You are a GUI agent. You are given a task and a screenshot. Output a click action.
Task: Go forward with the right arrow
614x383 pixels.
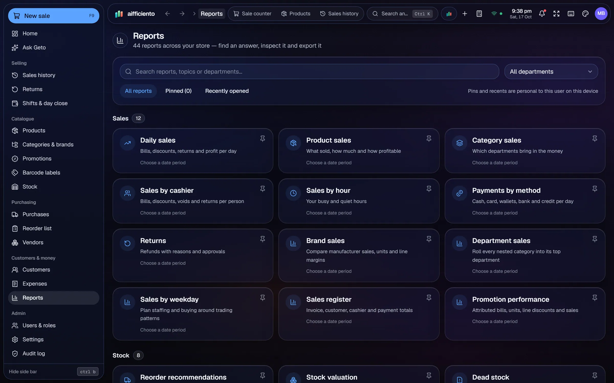(182, 14)
